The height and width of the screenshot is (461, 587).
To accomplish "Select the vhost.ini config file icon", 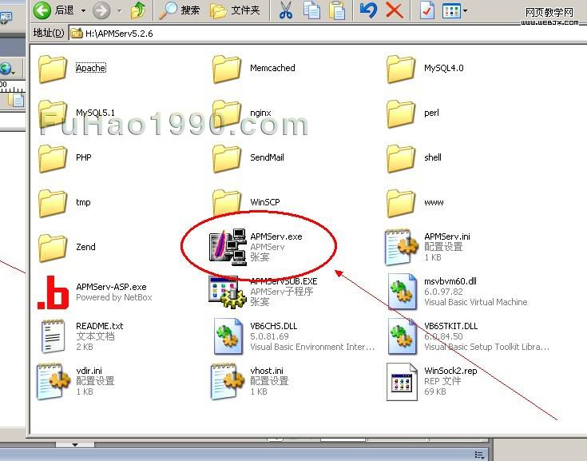I will point(228,382).
